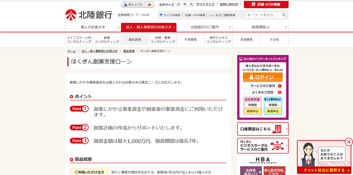
Task: Click the 店舗・ATM検索 red button
Action: [266, 5]
